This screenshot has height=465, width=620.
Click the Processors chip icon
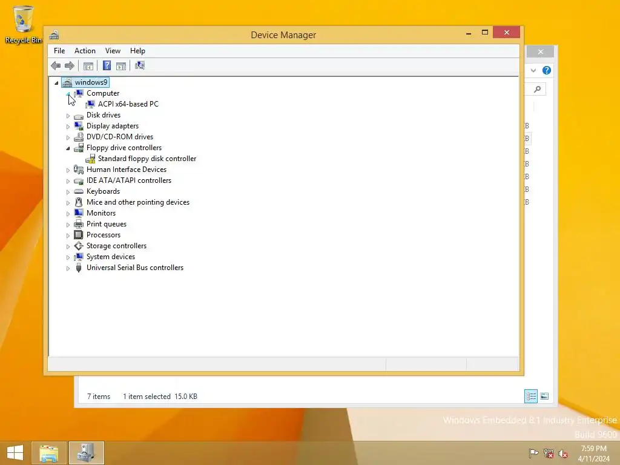79,235
